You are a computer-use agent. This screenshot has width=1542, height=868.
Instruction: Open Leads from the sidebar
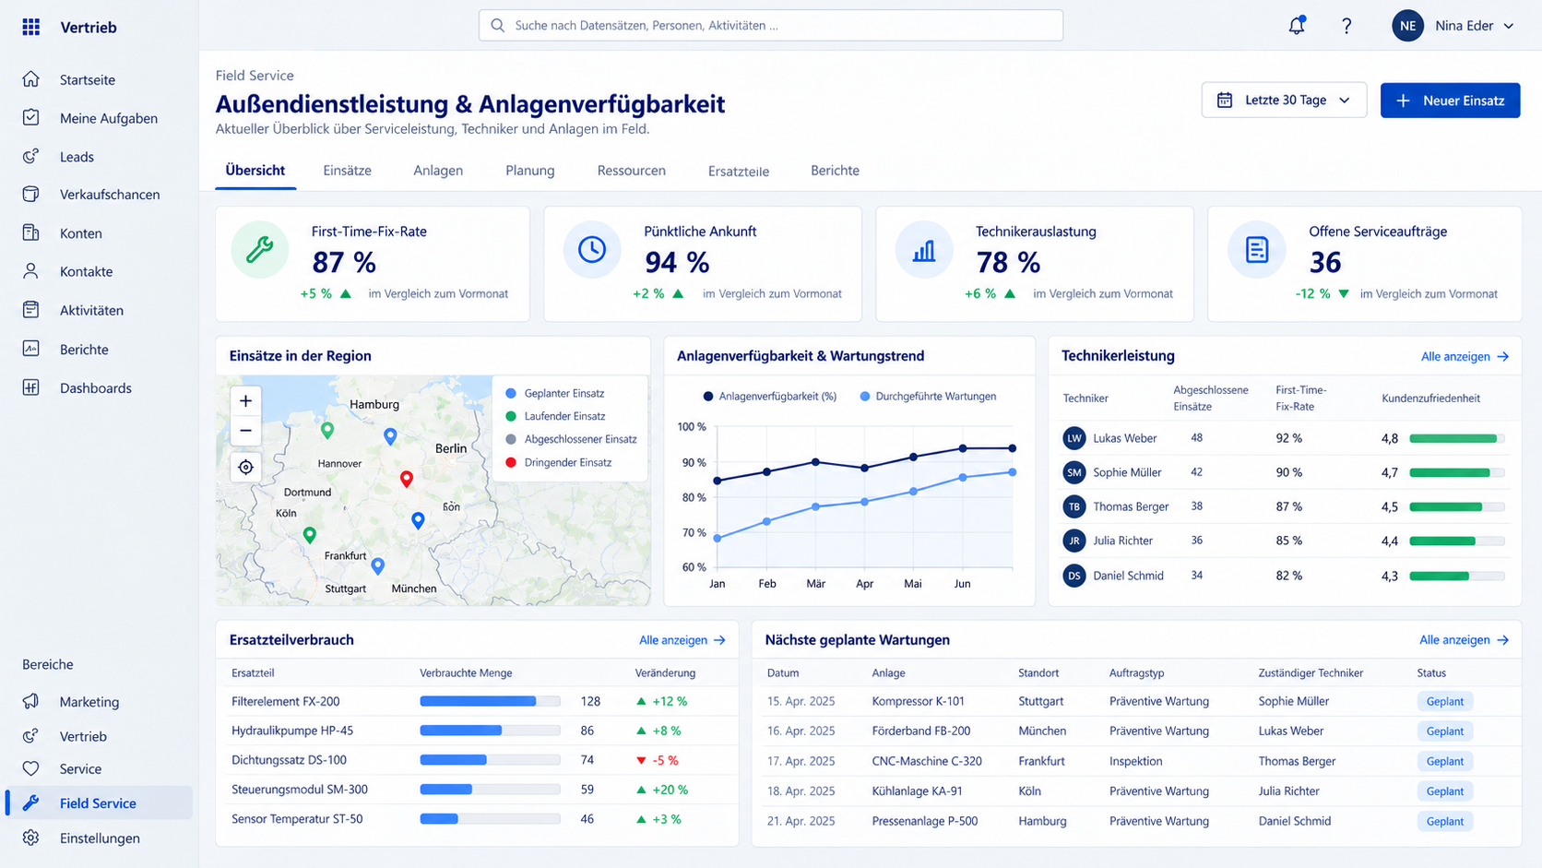(77, 157)
